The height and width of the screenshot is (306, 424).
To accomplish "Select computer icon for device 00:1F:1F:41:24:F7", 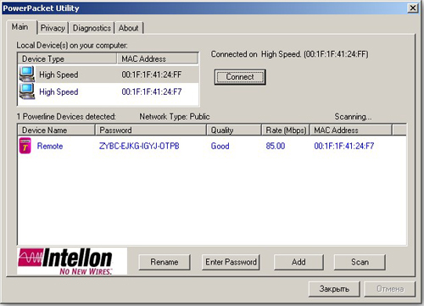I will click(27, 92).
